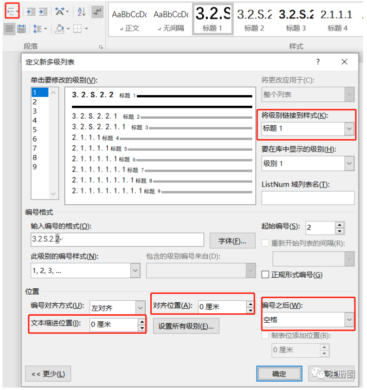
Task: Decrease the start-at number spinner
Action: (340, 231)
